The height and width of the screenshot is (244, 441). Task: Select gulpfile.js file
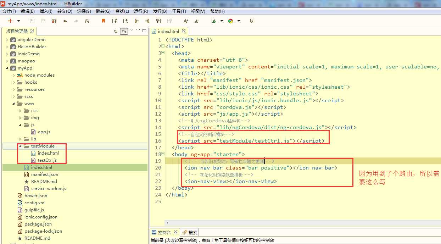pos(34,210)
